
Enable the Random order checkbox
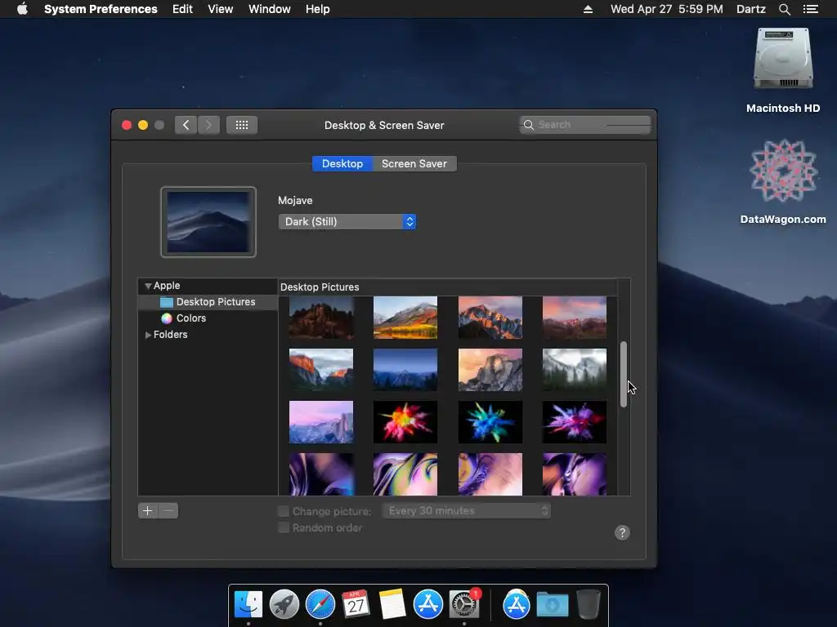[284, 527]
